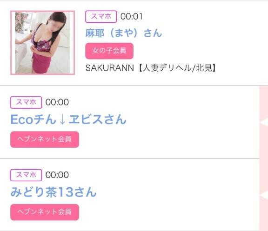Click the 00:00 timestamp in Ecoチン row

point(57,102)
